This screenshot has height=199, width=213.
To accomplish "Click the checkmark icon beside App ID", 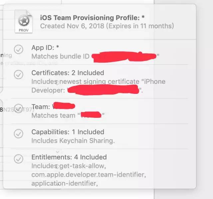I will point(19,50).
